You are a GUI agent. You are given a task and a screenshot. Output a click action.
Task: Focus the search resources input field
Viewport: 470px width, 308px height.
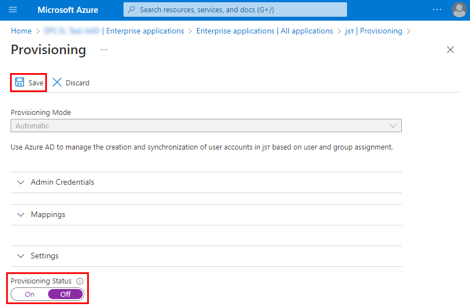point(235,9)
